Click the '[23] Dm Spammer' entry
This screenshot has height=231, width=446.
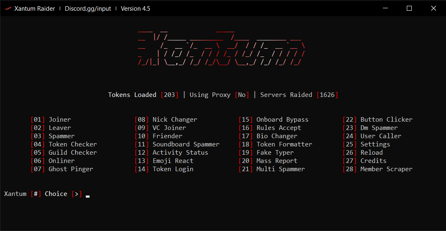click(370, 128)
